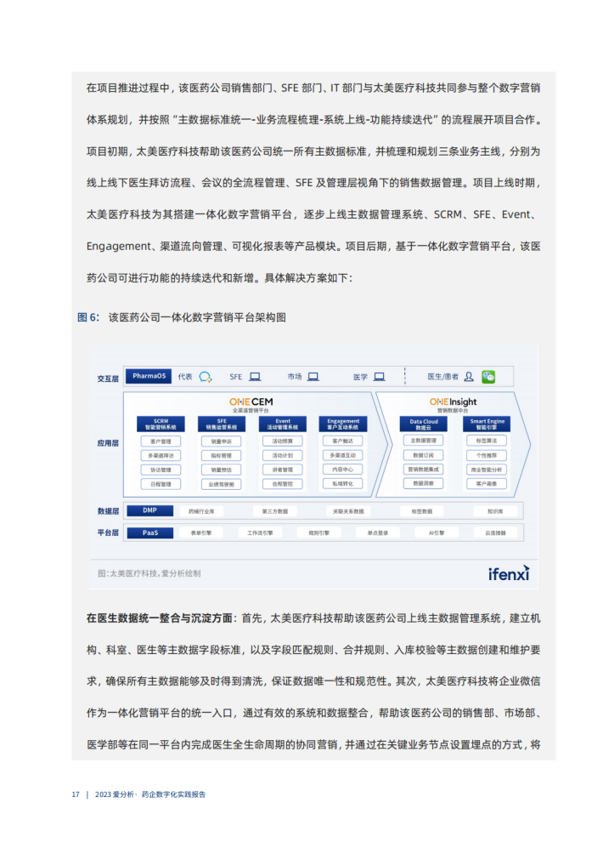603x854 pixels.
Task: Click the 个性推荐 box
Action: point(487,455)
